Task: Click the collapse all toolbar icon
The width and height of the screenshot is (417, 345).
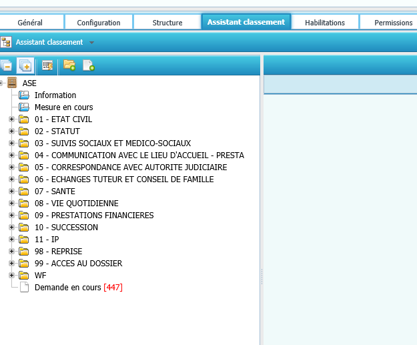Action: tap(6, 65)
